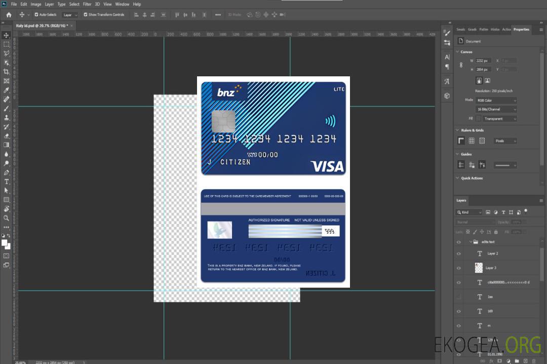Click the Home icon in options bar
This screenshot has height=364, width=547.
[9, 15]
